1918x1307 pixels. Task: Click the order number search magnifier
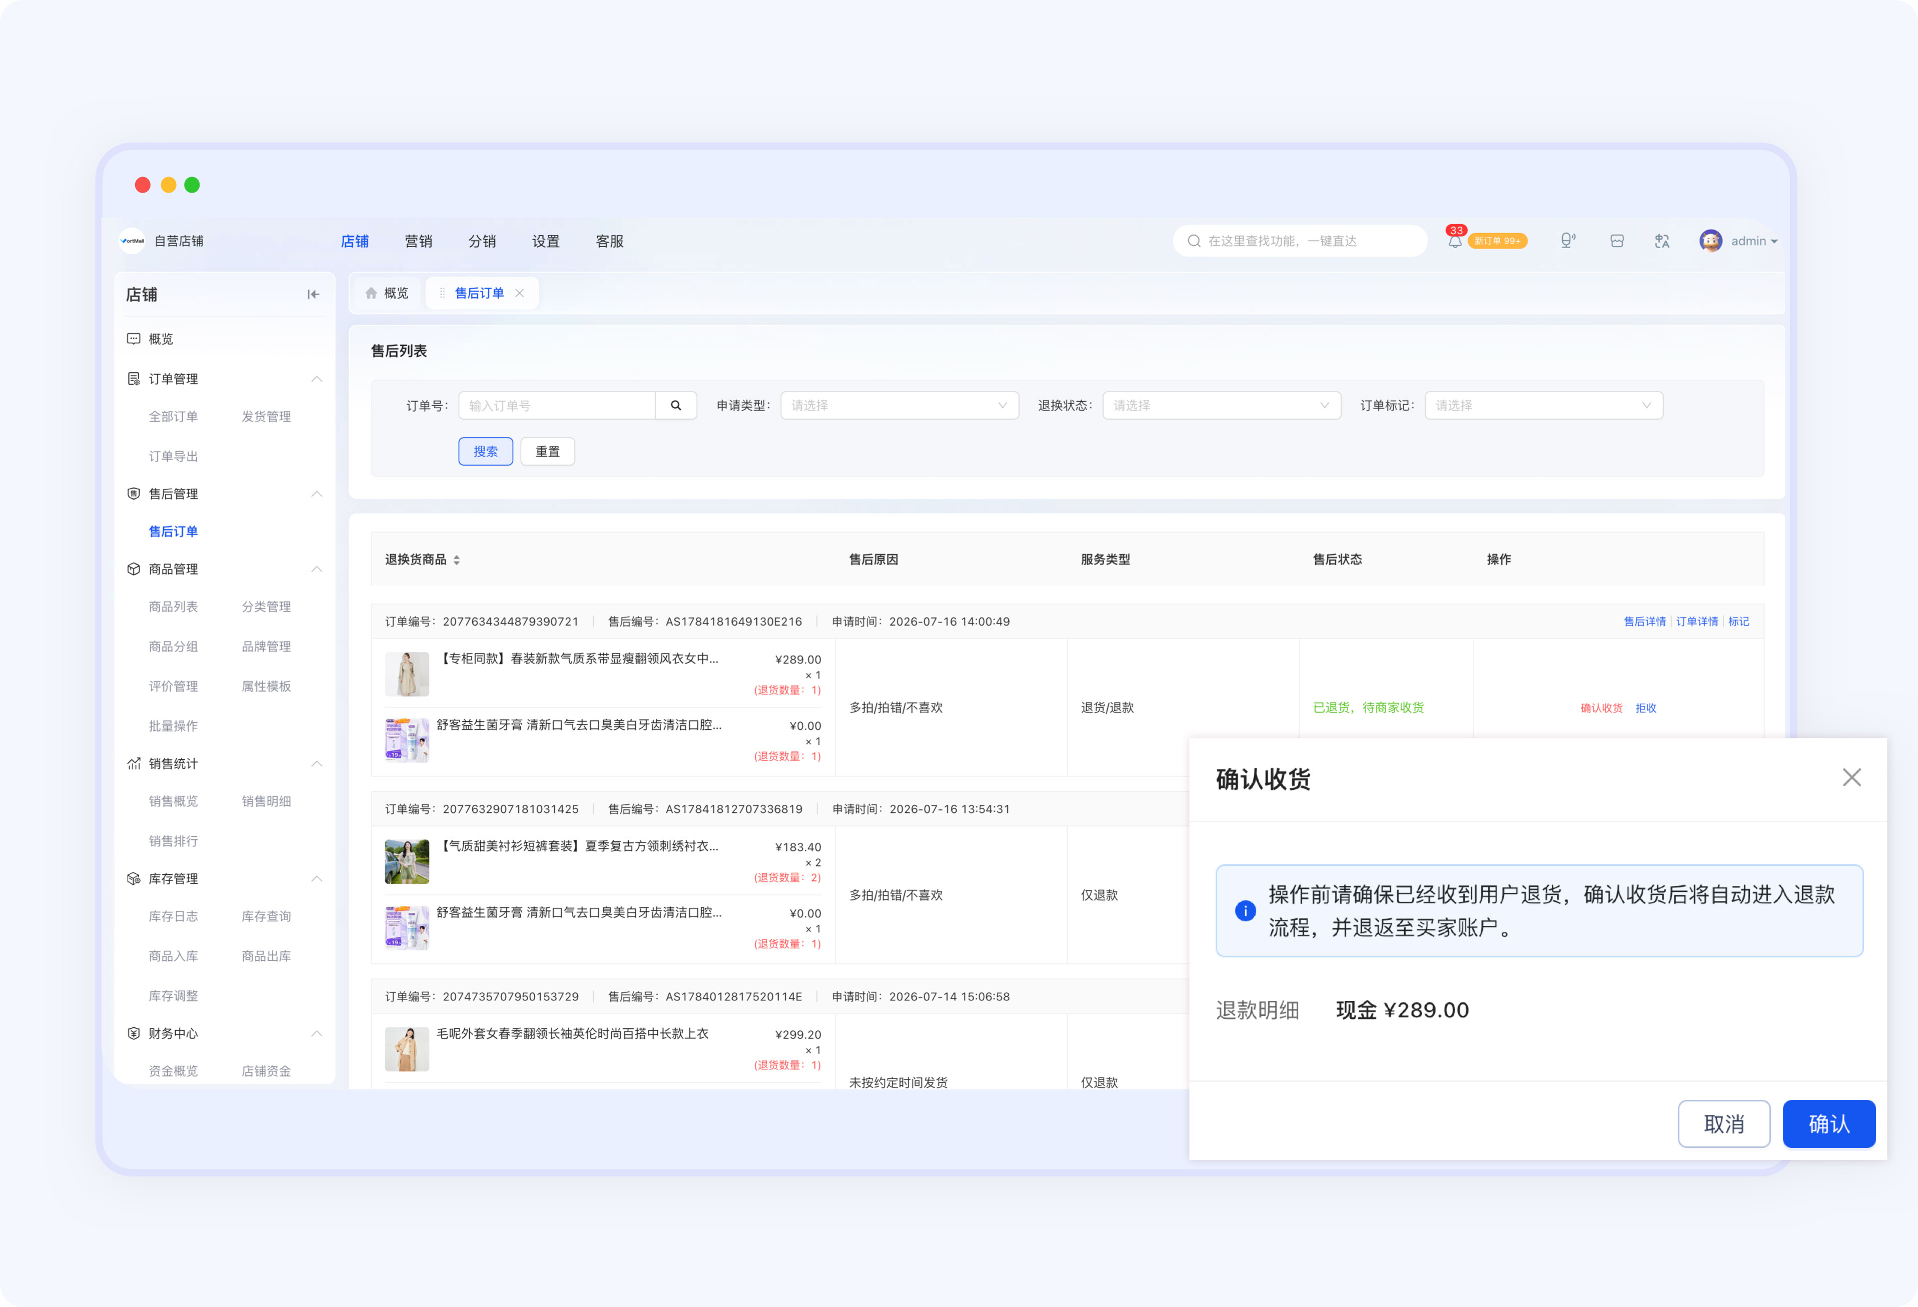tap(676, 405)
